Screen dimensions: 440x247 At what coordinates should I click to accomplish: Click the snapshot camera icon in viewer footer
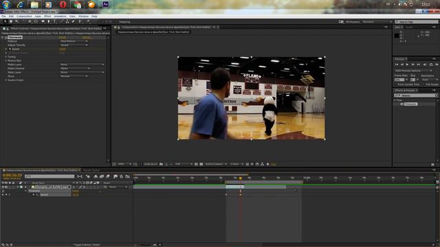(x=161, y=164)
